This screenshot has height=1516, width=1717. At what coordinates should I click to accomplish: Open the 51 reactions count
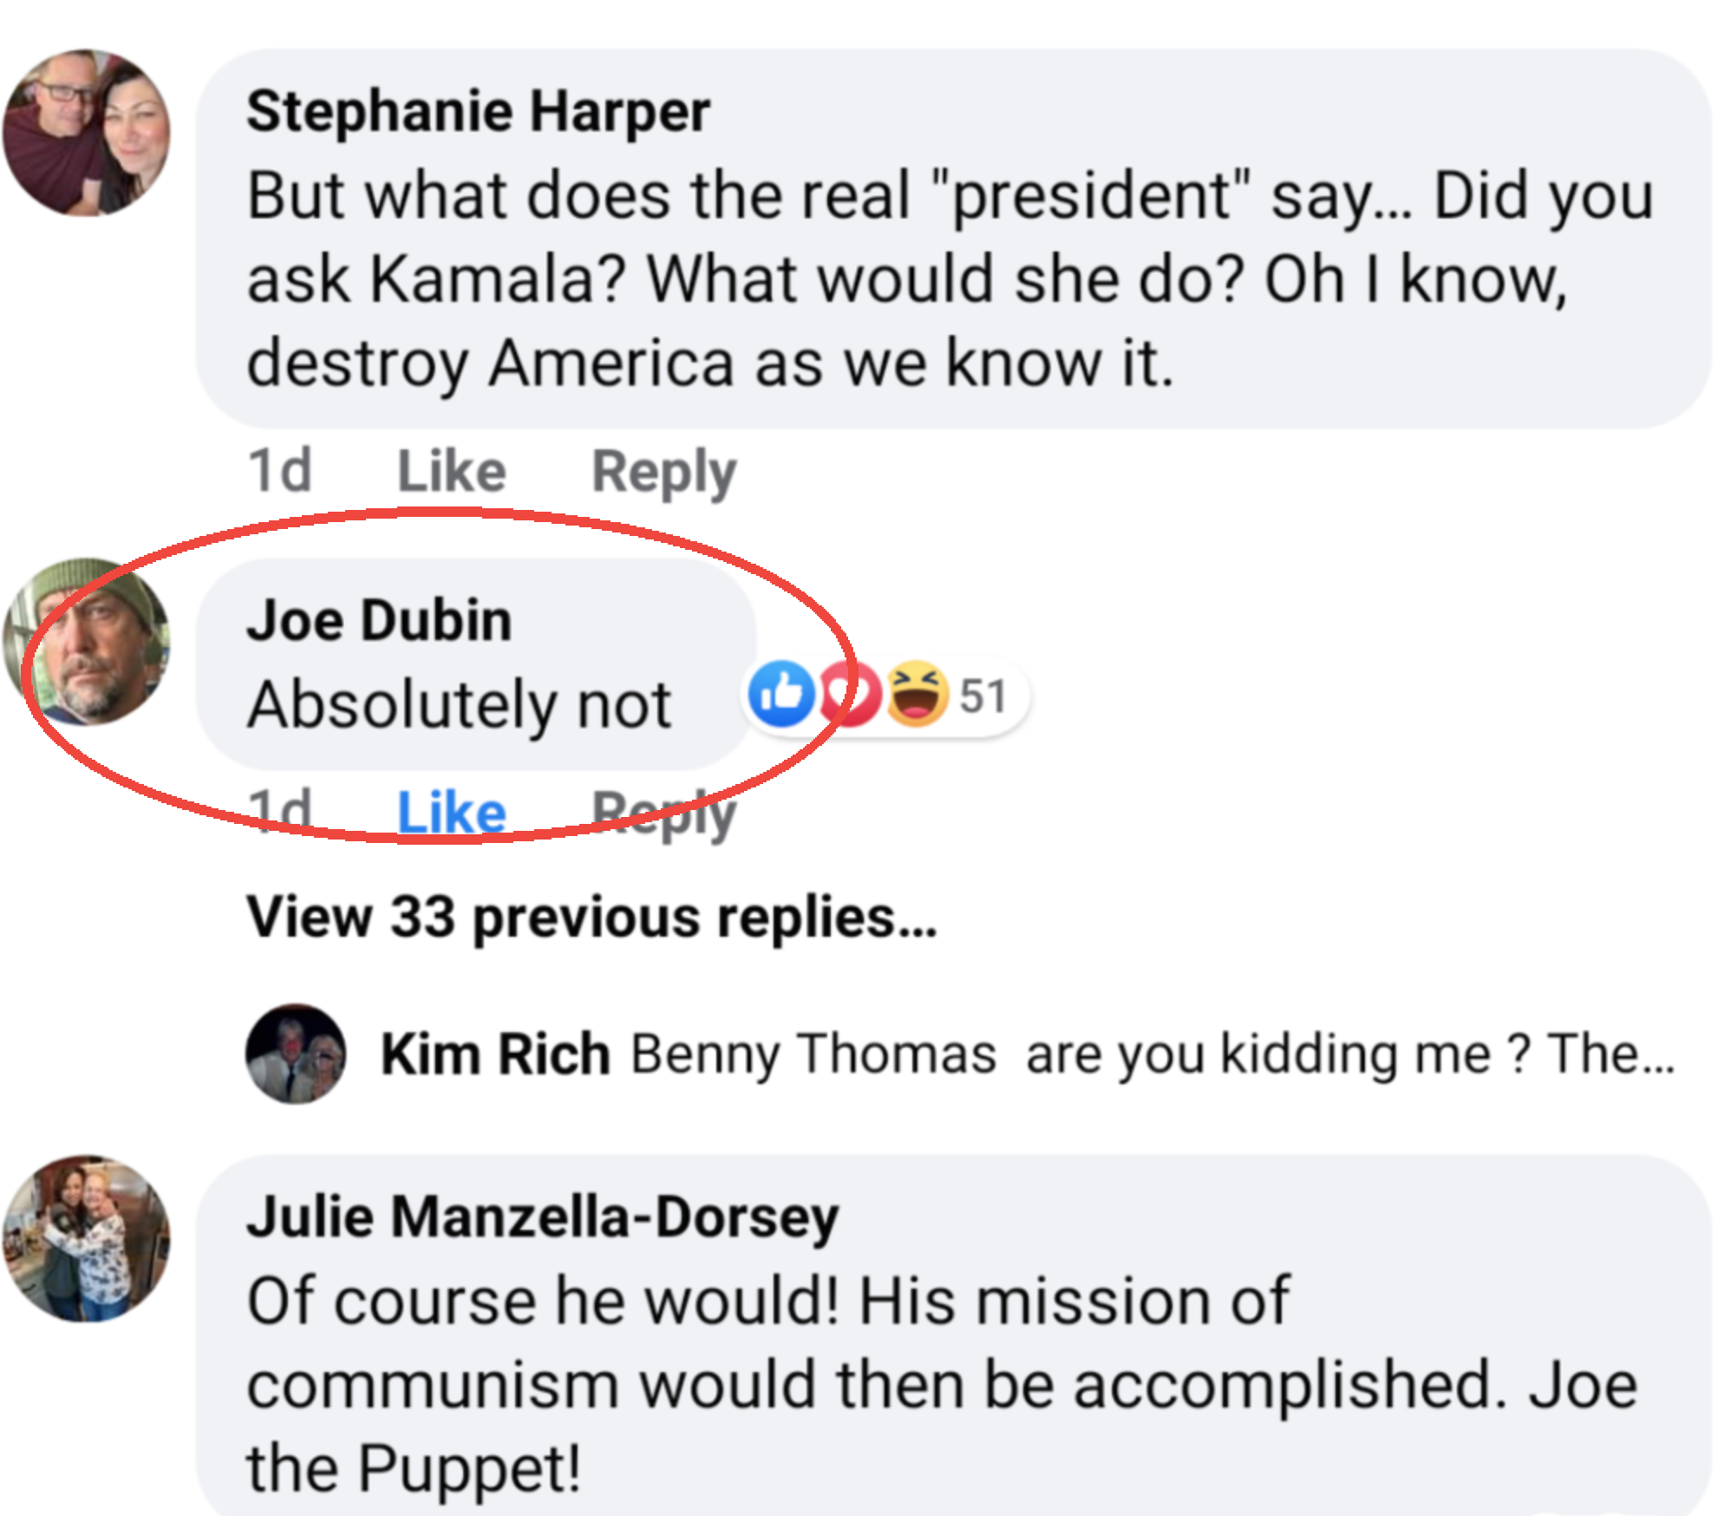983,696
